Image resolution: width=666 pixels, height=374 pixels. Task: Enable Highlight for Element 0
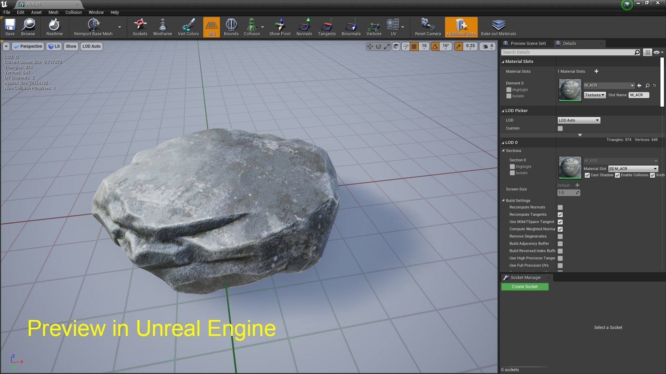(509, 90)
